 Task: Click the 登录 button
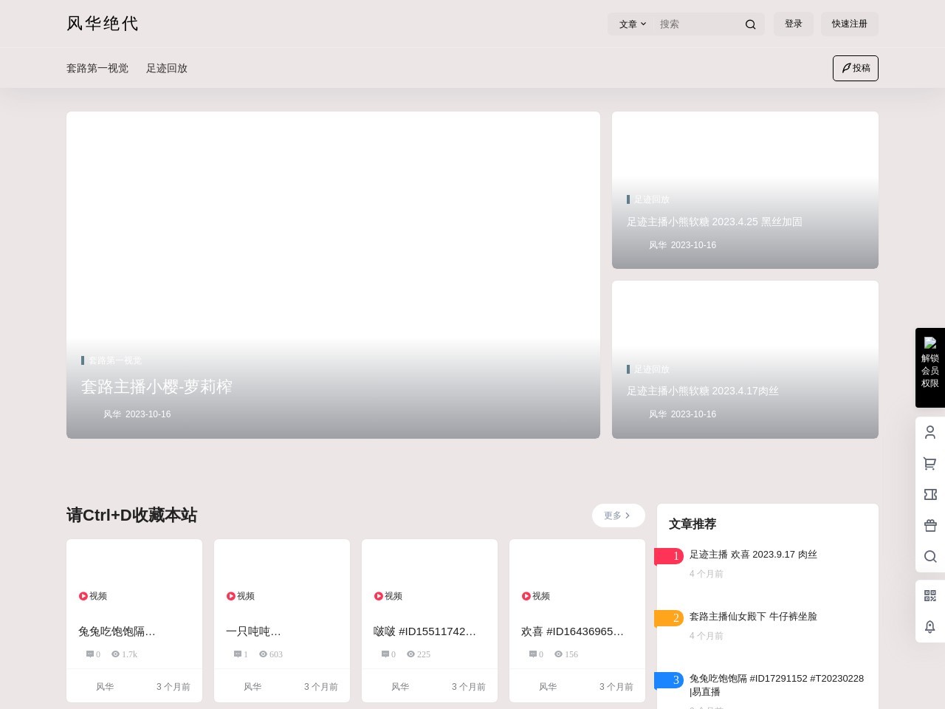coord(793,24)
